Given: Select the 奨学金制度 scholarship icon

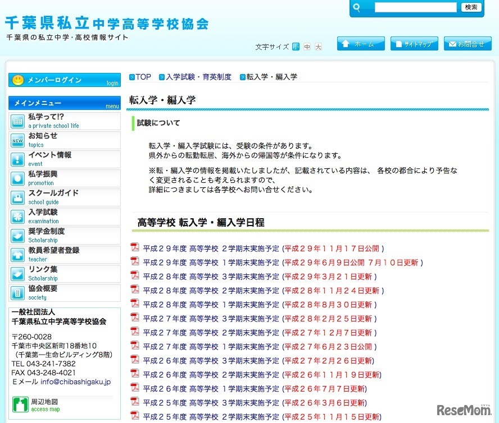Looking at the screenshot, I should point(18,235).
